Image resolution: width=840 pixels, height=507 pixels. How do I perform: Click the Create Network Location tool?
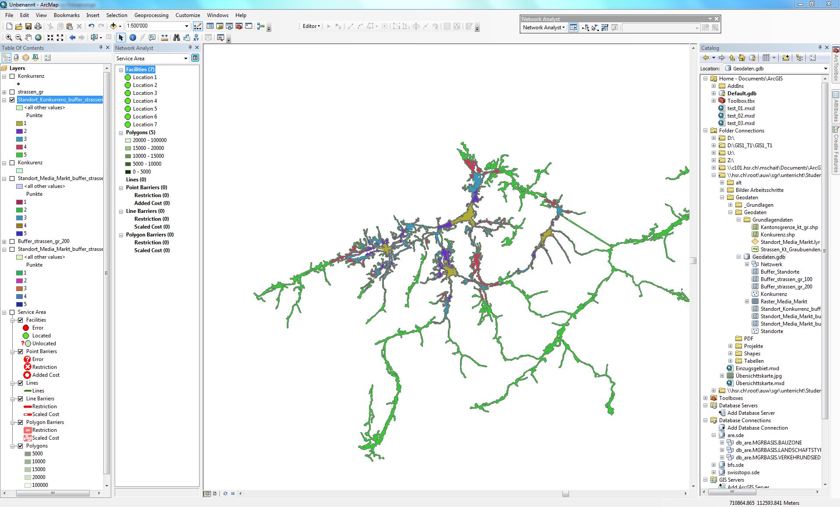586,28
